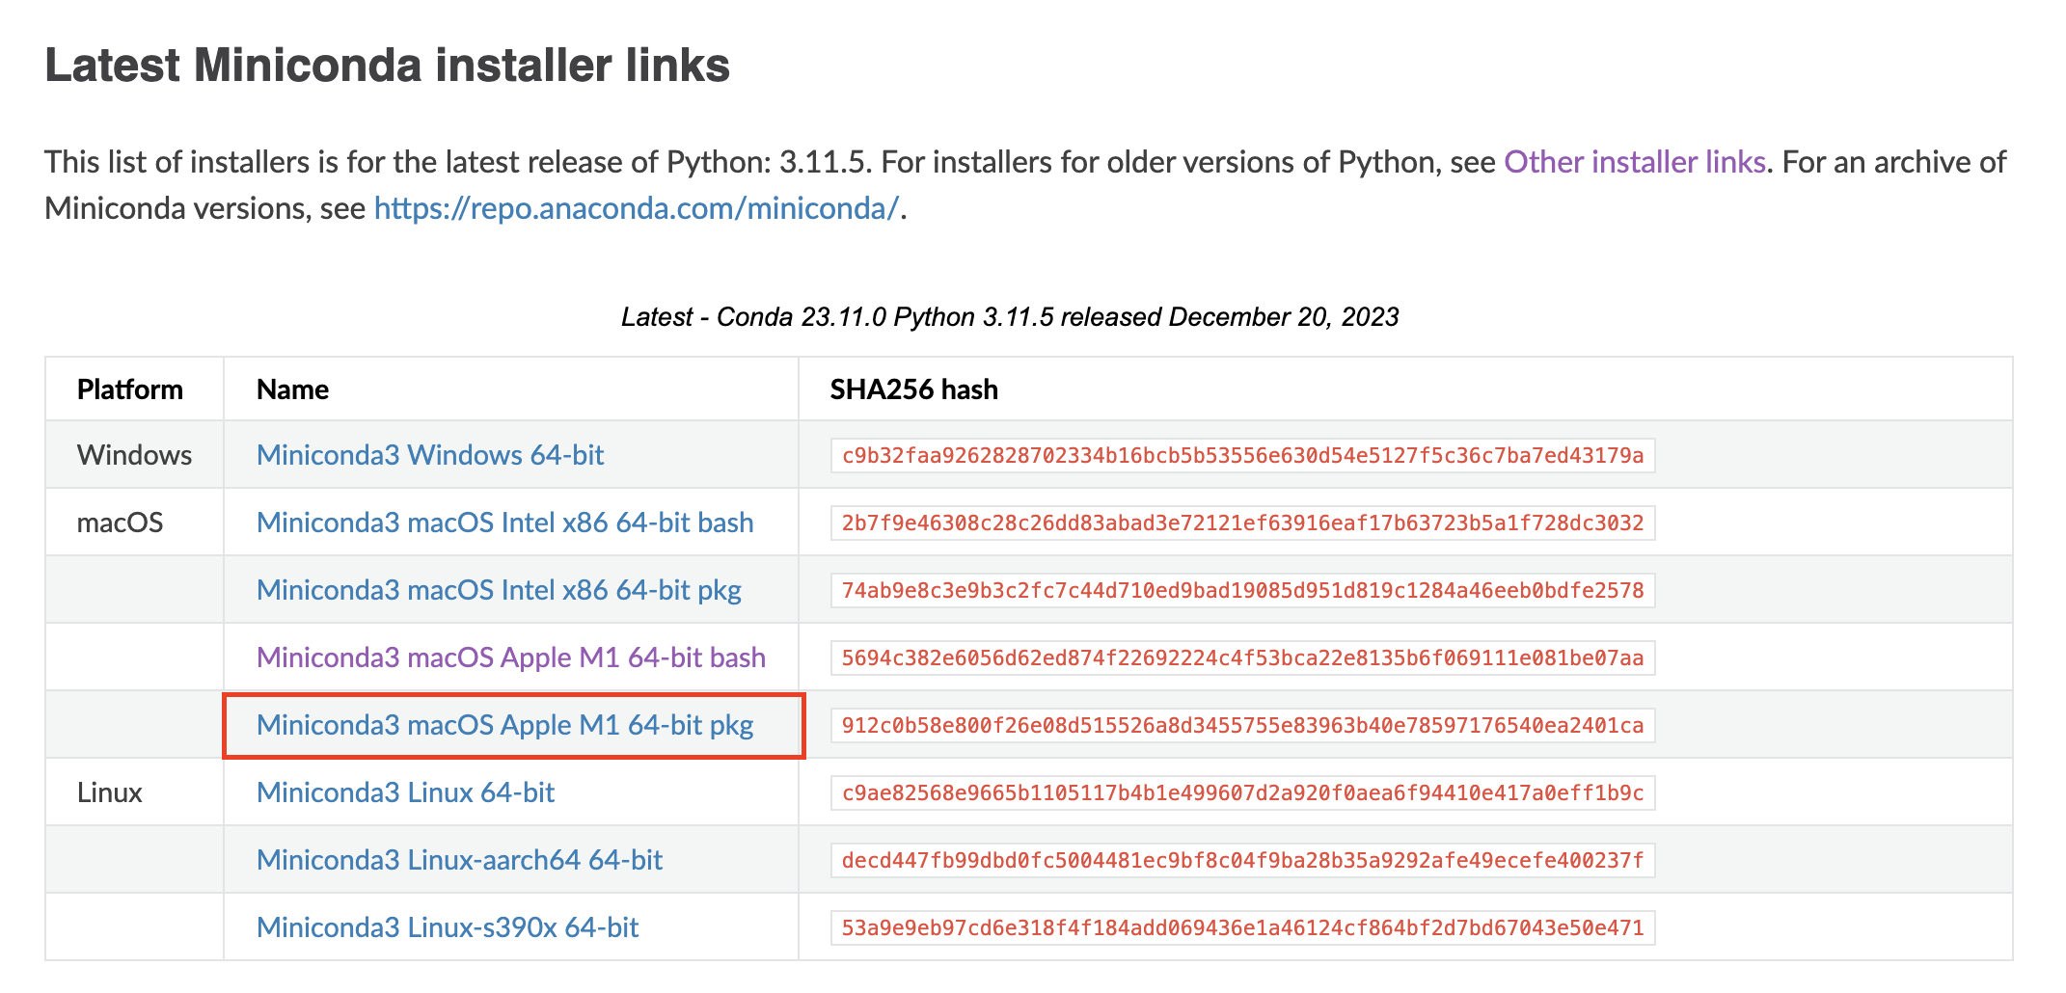Select the hash starting decd447f
Screen dimensions: 2066x993
[1242, 860]
